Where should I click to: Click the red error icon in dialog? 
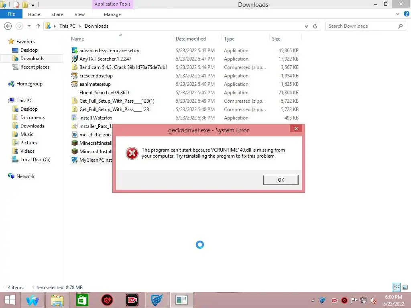click(x=132, y=153)
